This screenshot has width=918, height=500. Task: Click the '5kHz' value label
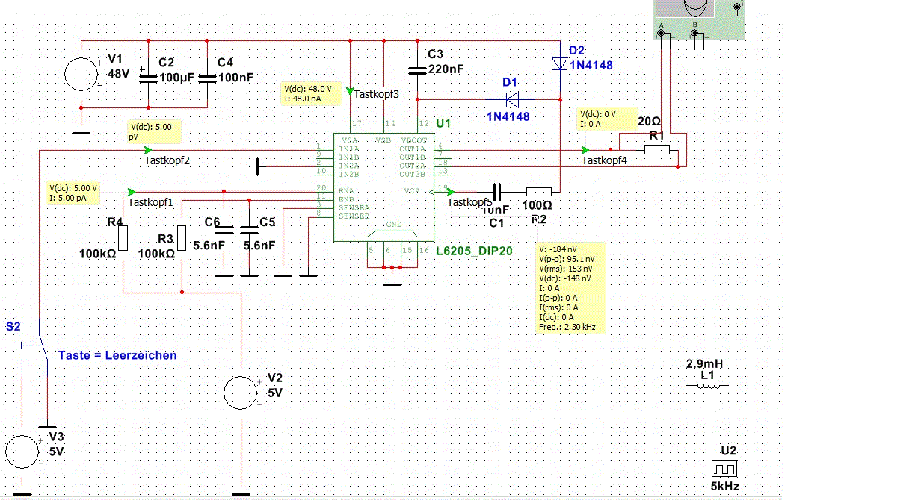tap(725, 486)
